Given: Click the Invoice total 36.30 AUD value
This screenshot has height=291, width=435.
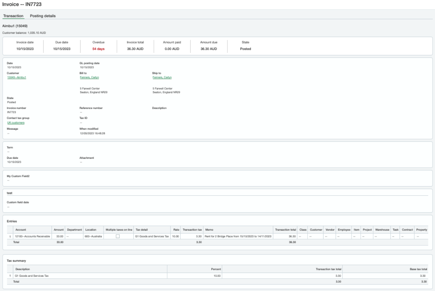Looking at the screenshot, I should point(135,49).
